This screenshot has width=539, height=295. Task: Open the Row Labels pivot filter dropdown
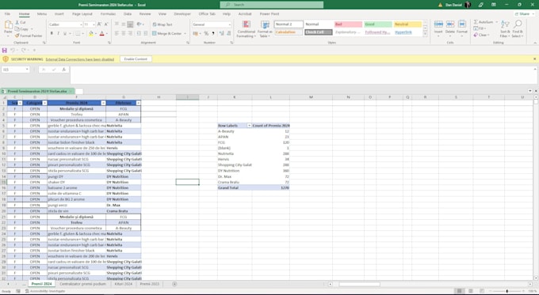point(249,126)
